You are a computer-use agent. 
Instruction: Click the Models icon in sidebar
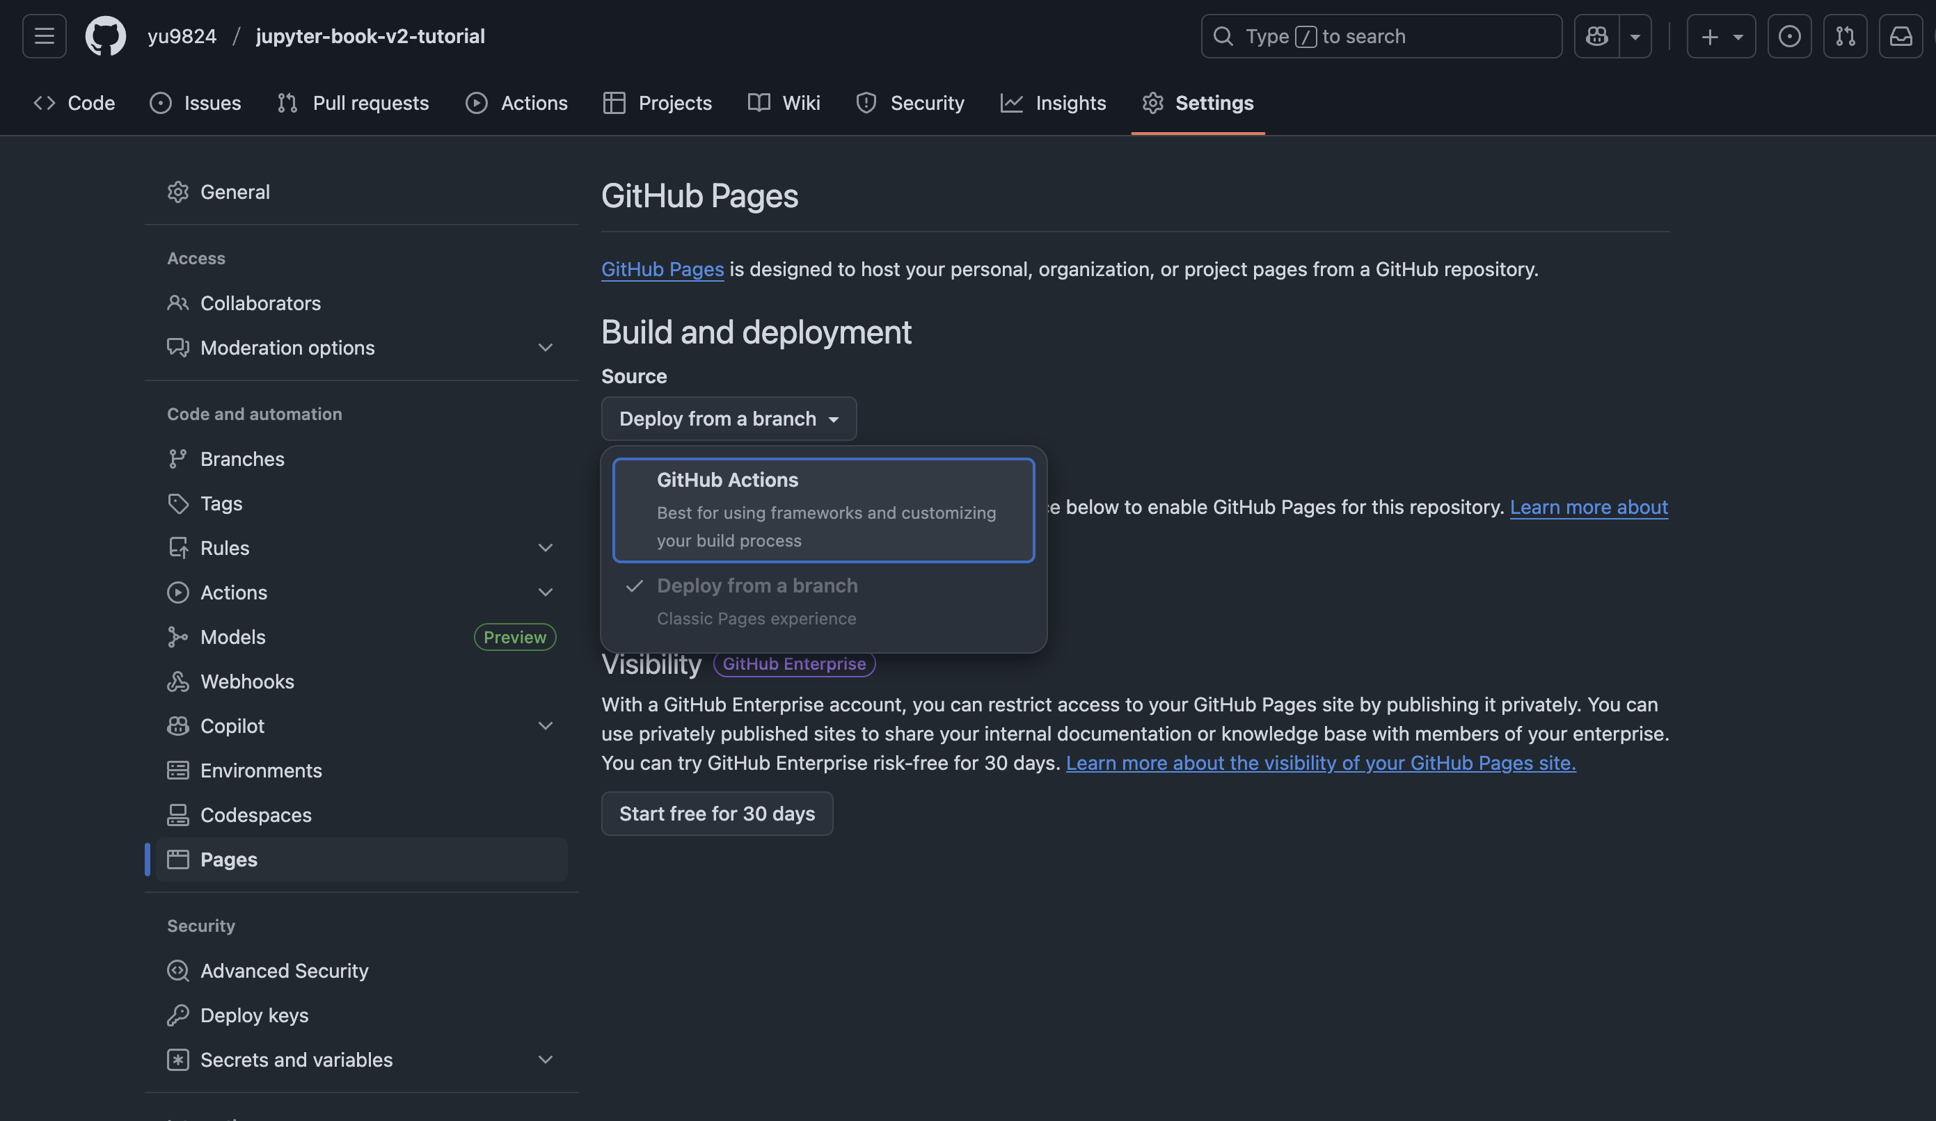click(x=177, y=637)
